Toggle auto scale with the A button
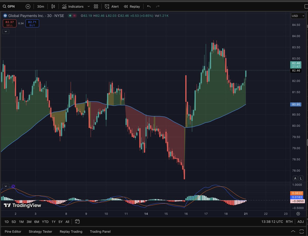Screen dimensions: 308x236 pyautogui.click(x=295, y=178)
